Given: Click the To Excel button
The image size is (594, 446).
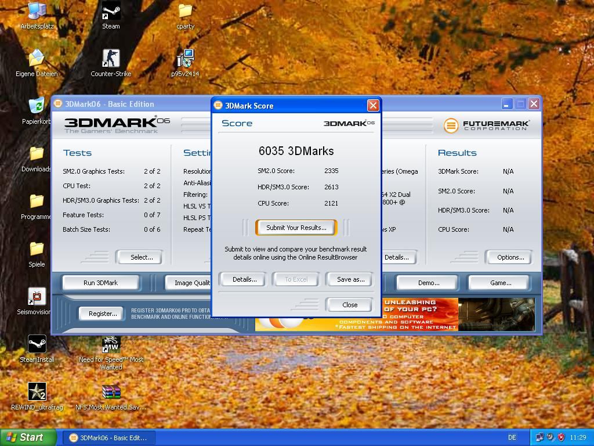Looking at the screenshot, I should 296,279.
